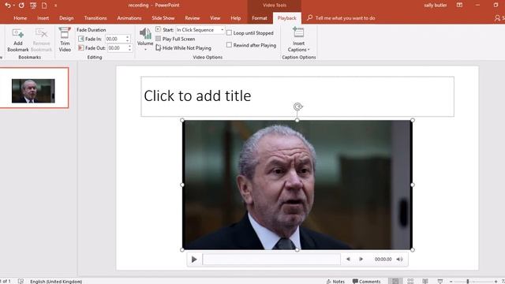The height and width of the screenshot is (284, 505).
Task: Switch to the Design tab
Action: (x=66, y=18)
